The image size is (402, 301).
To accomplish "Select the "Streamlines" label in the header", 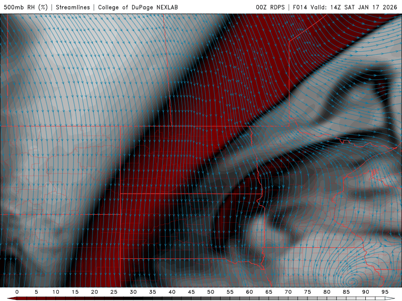I will click(73, 7).
